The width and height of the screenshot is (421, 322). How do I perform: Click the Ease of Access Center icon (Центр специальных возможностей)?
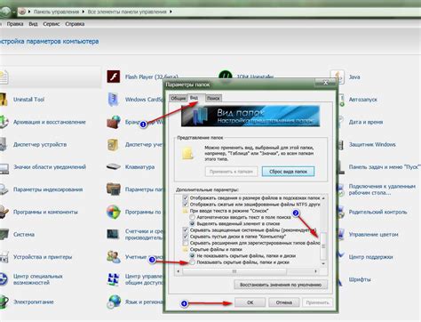click(4, 279)
